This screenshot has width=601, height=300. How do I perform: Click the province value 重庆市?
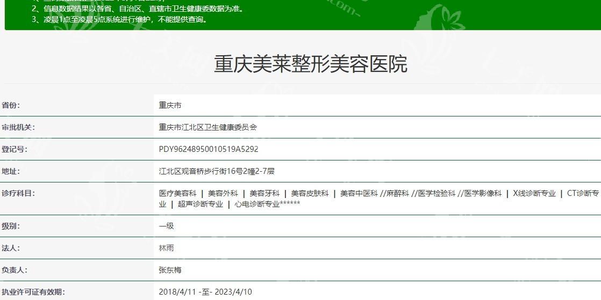(170, 105)
